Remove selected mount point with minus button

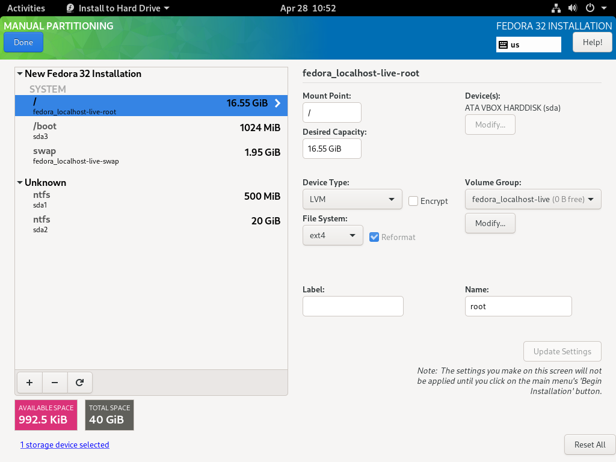55,383
